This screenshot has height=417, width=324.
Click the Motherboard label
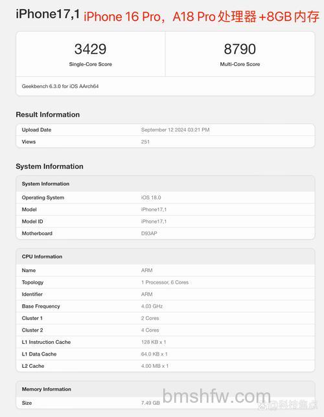point(37,234)
